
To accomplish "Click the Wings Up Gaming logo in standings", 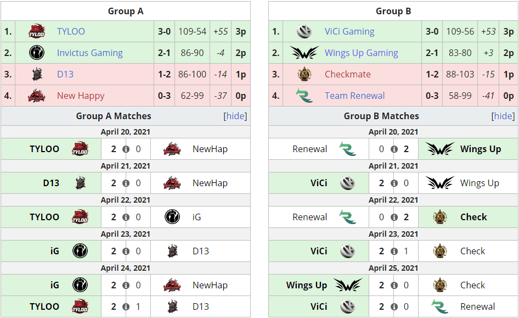I will tap(304, 53).
